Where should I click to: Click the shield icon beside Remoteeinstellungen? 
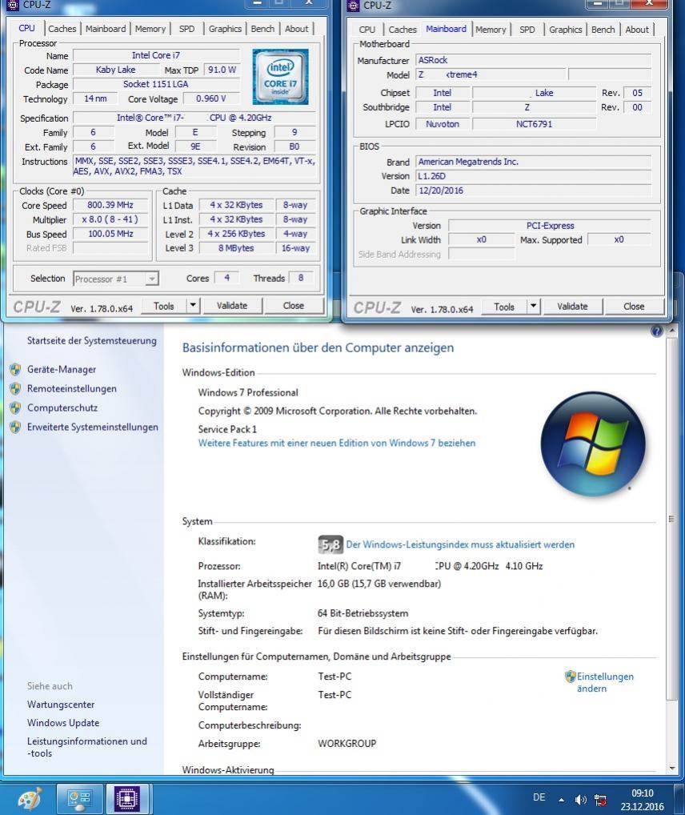tap(15, 389)
